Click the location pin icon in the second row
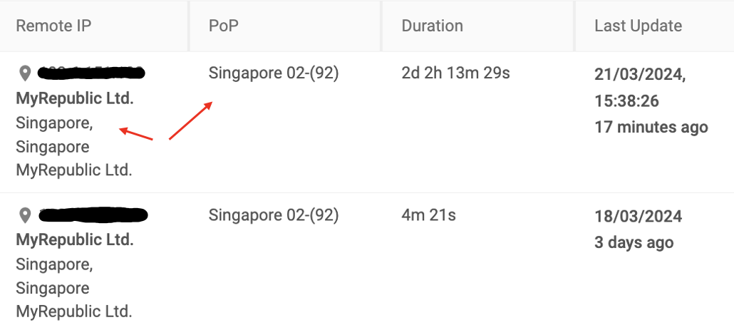The width and height of the screenshot is (734, 325). click(25, 215)
